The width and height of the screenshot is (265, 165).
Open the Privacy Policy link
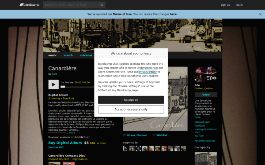pyautogui.click(x=148, y=72)
